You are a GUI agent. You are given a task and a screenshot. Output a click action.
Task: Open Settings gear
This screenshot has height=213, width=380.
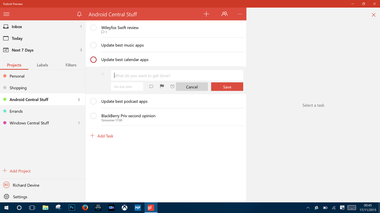click(6, 197)
